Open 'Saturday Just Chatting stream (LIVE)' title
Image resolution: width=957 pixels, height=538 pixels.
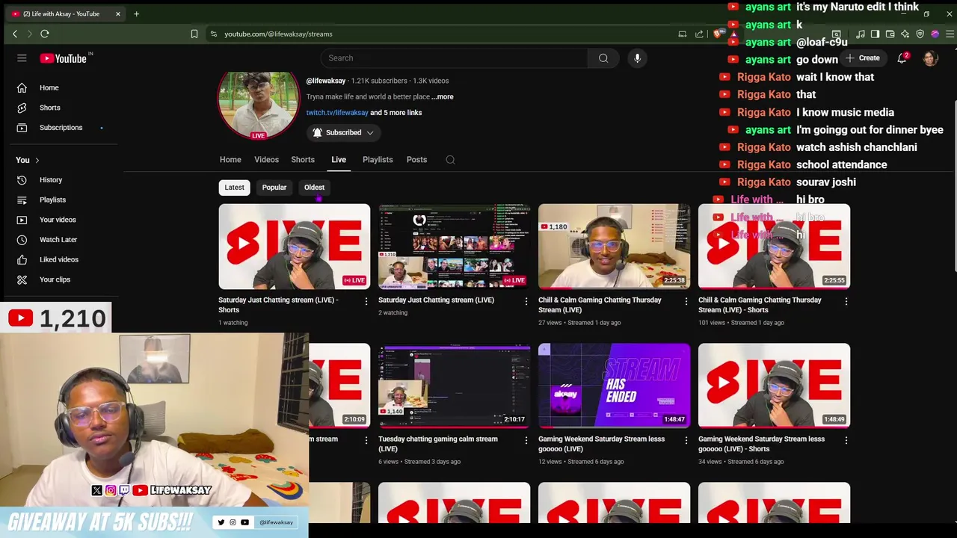coord(436,300)
